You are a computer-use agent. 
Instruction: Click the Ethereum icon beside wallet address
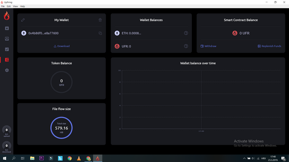(23, 33)
